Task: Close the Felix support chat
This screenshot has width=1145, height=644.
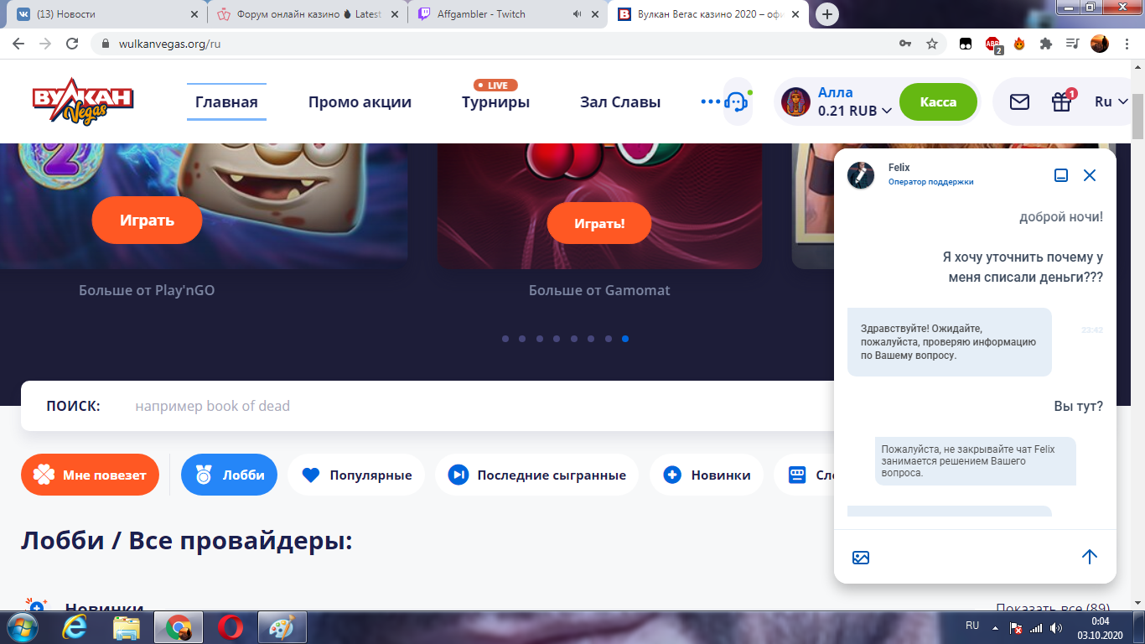Action: tap(1090, 175)
